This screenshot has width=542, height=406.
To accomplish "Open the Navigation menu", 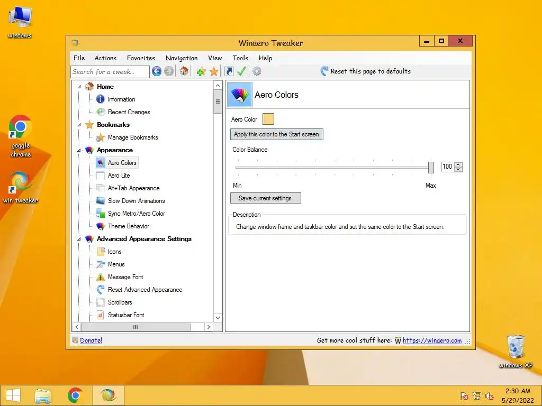I will (182, 58).
